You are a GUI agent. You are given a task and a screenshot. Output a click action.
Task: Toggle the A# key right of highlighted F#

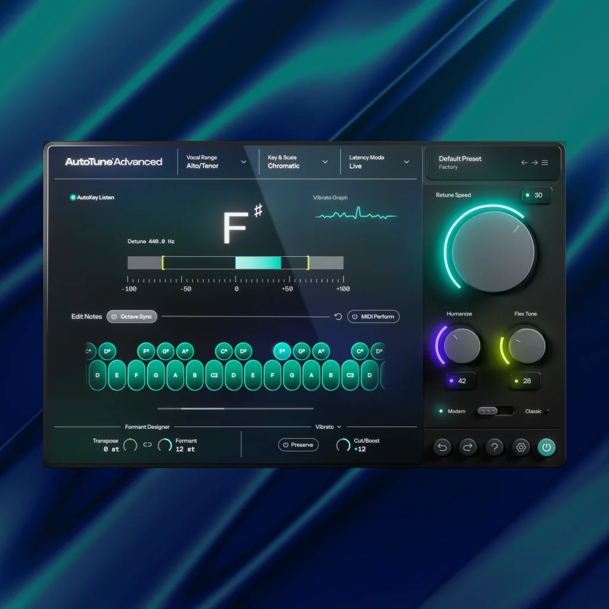[321, 351]
